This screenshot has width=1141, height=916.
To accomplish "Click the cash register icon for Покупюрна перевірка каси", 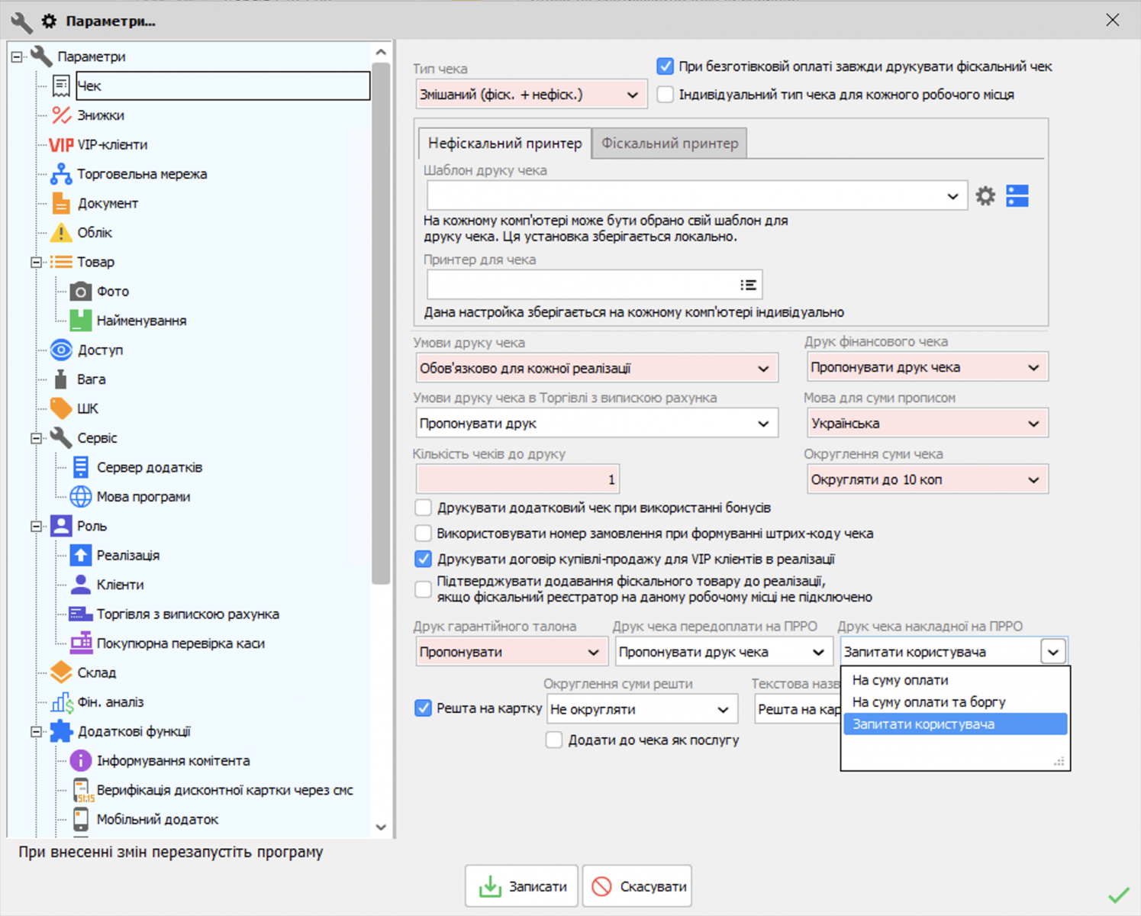I will click(81, 643).
